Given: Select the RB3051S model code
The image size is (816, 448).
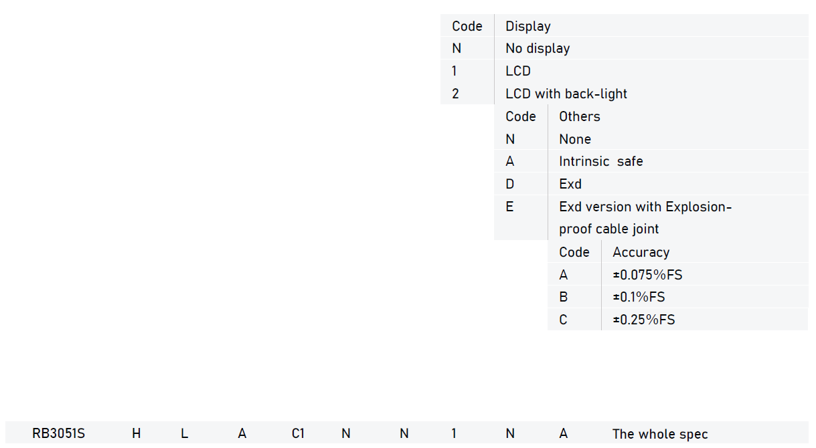Looking at the screenshot, I should [x=59, y=434].
